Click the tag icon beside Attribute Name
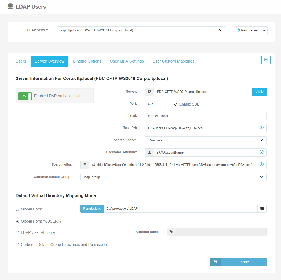Viewport: 281px width, 280px height. (x=171, y=232)
